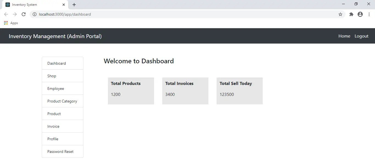
Task: Click the site information icon in address bar
Action: [x=35, y=14]
